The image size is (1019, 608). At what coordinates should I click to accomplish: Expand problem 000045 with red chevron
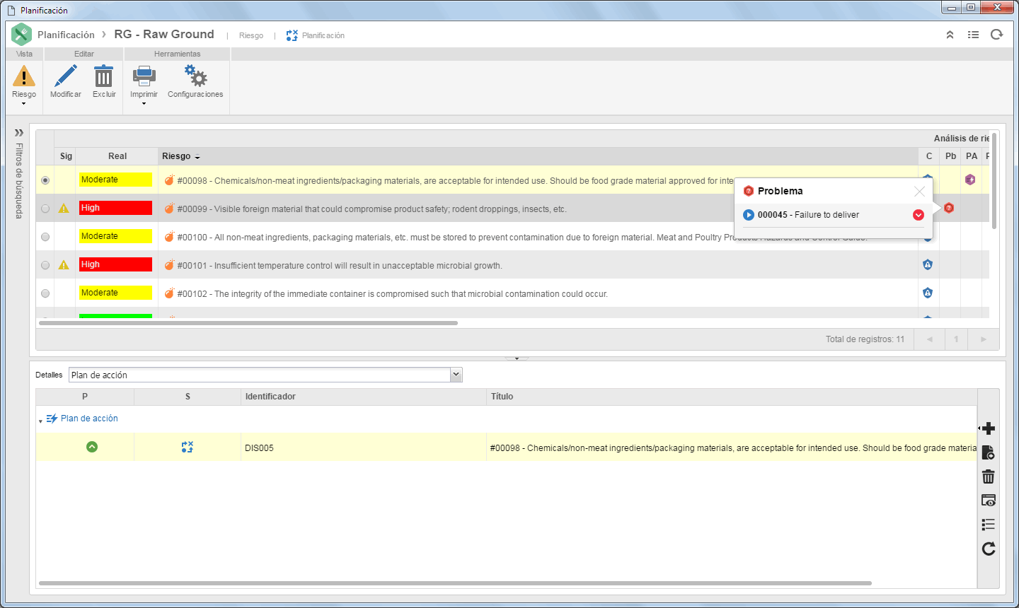pyautogui.click(x=918, y=215)
